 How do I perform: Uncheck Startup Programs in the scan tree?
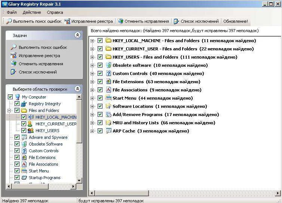tap(17, 178)
